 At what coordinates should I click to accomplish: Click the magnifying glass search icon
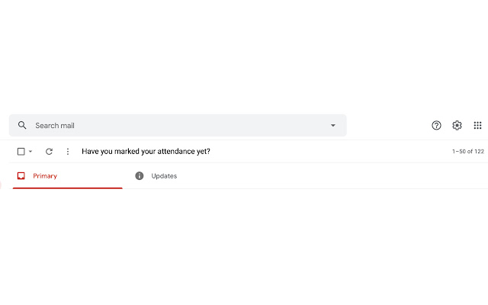pos(22,125)
